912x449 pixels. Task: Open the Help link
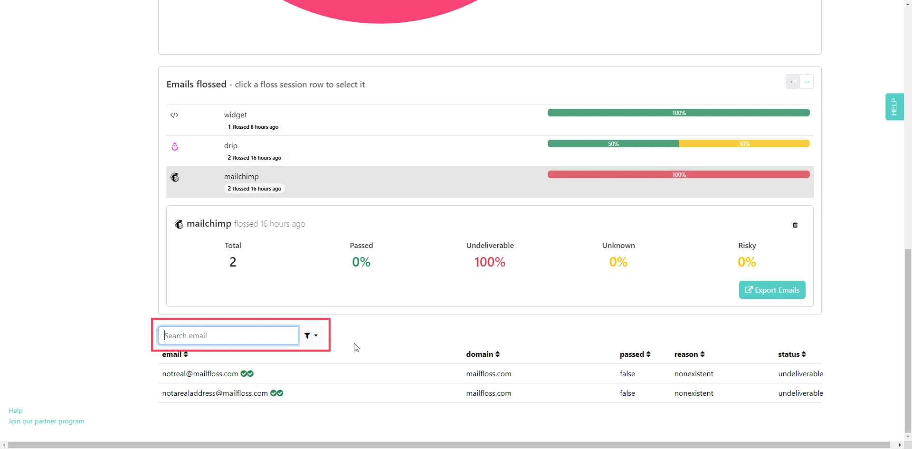15,411
